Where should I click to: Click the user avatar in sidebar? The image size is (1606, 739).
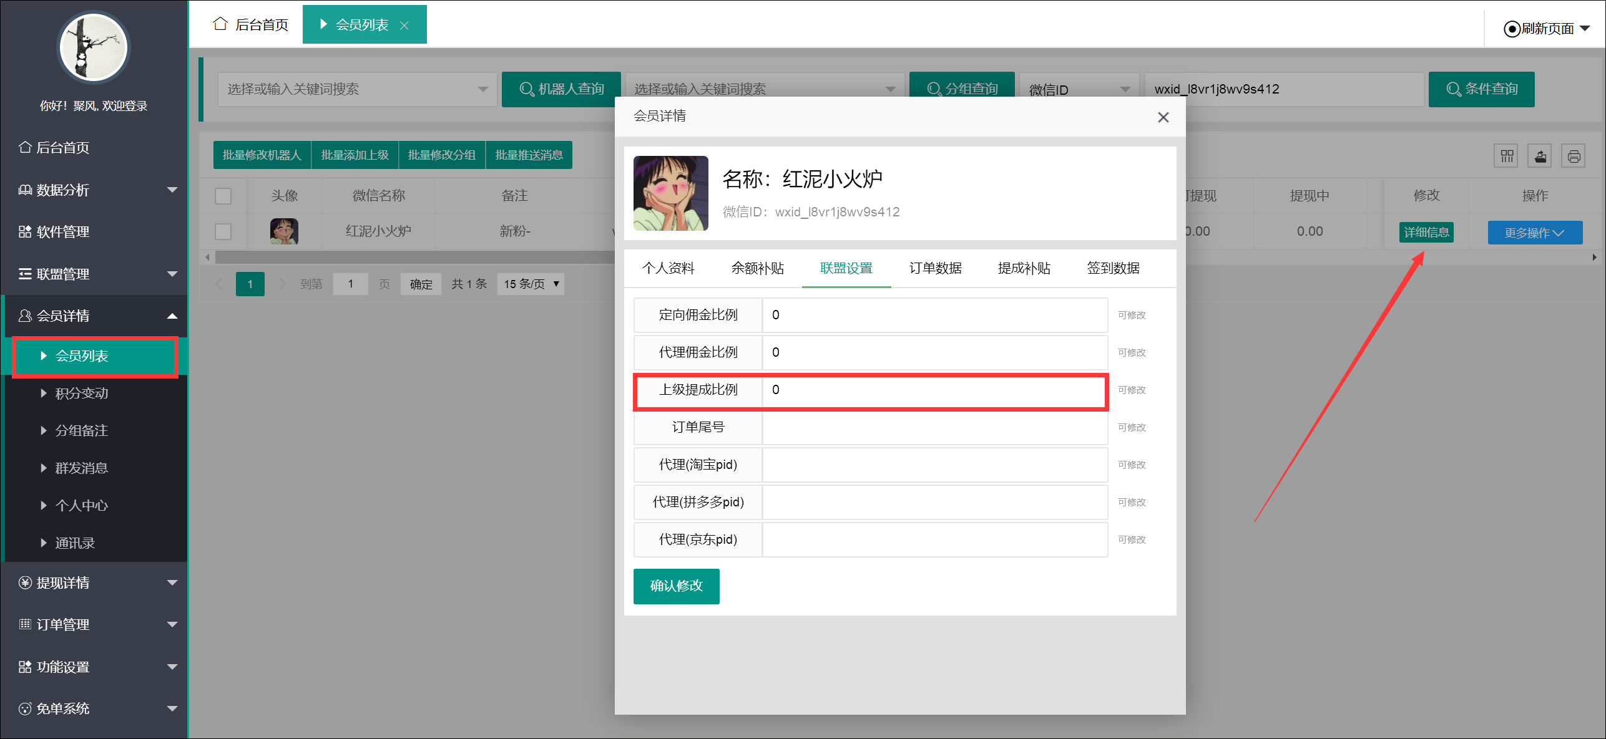click(x=94, y=48)
